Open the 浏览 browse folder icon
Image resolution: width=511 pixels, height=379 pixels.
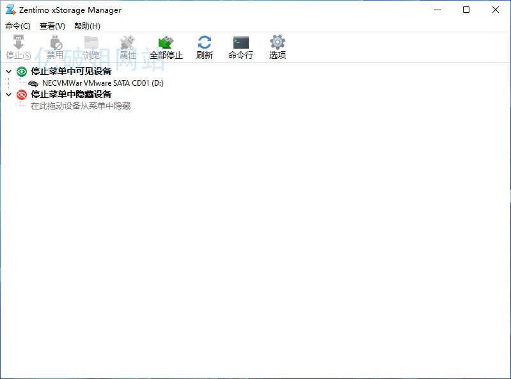click(x=91, y=42)
